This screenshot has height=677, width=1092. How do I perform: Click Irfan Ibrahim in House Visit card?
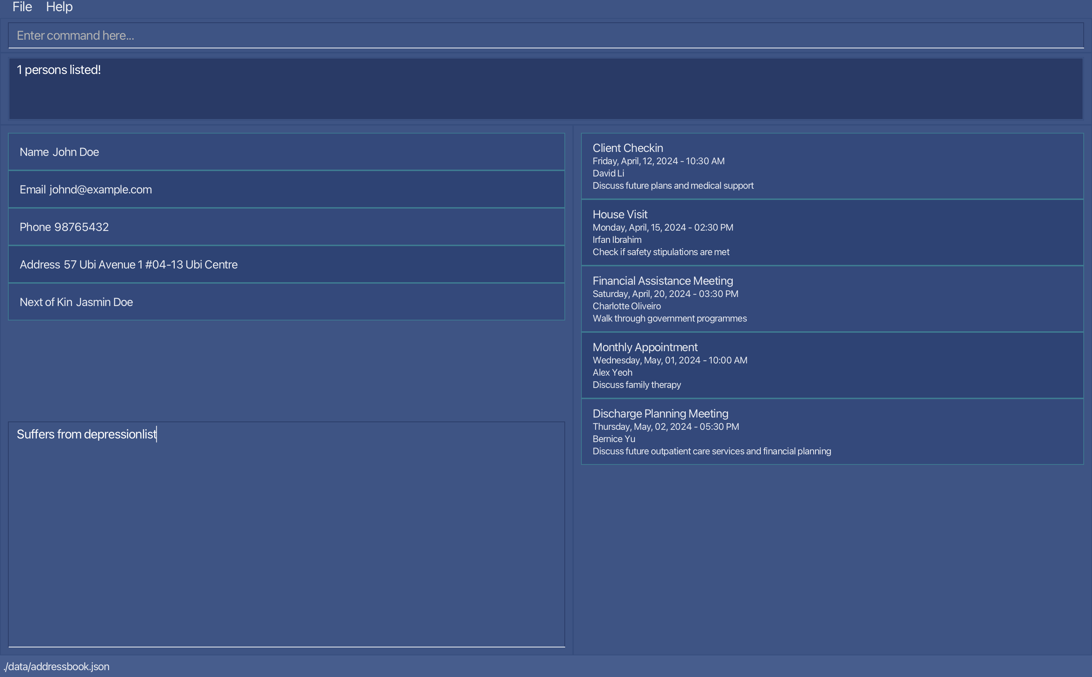click(617, 240)
